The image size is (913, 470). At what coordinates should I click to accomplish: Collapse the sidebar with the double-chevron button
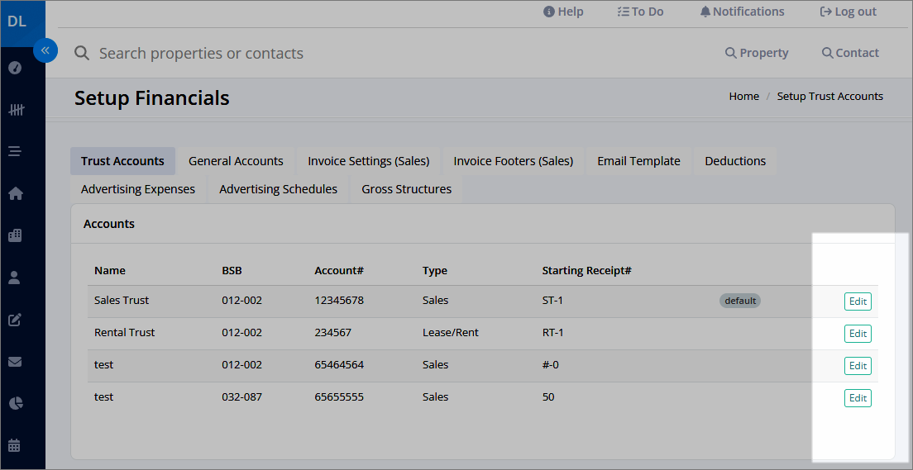[x=45, y=50]
